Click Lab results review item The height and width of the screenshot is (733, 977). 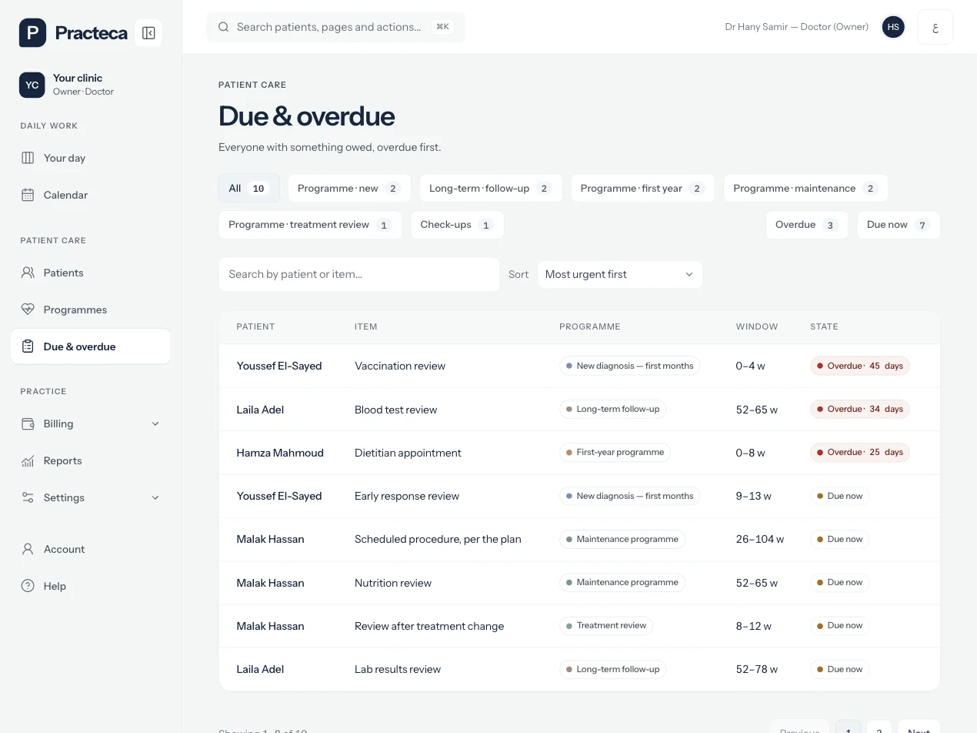pos(398,669)
